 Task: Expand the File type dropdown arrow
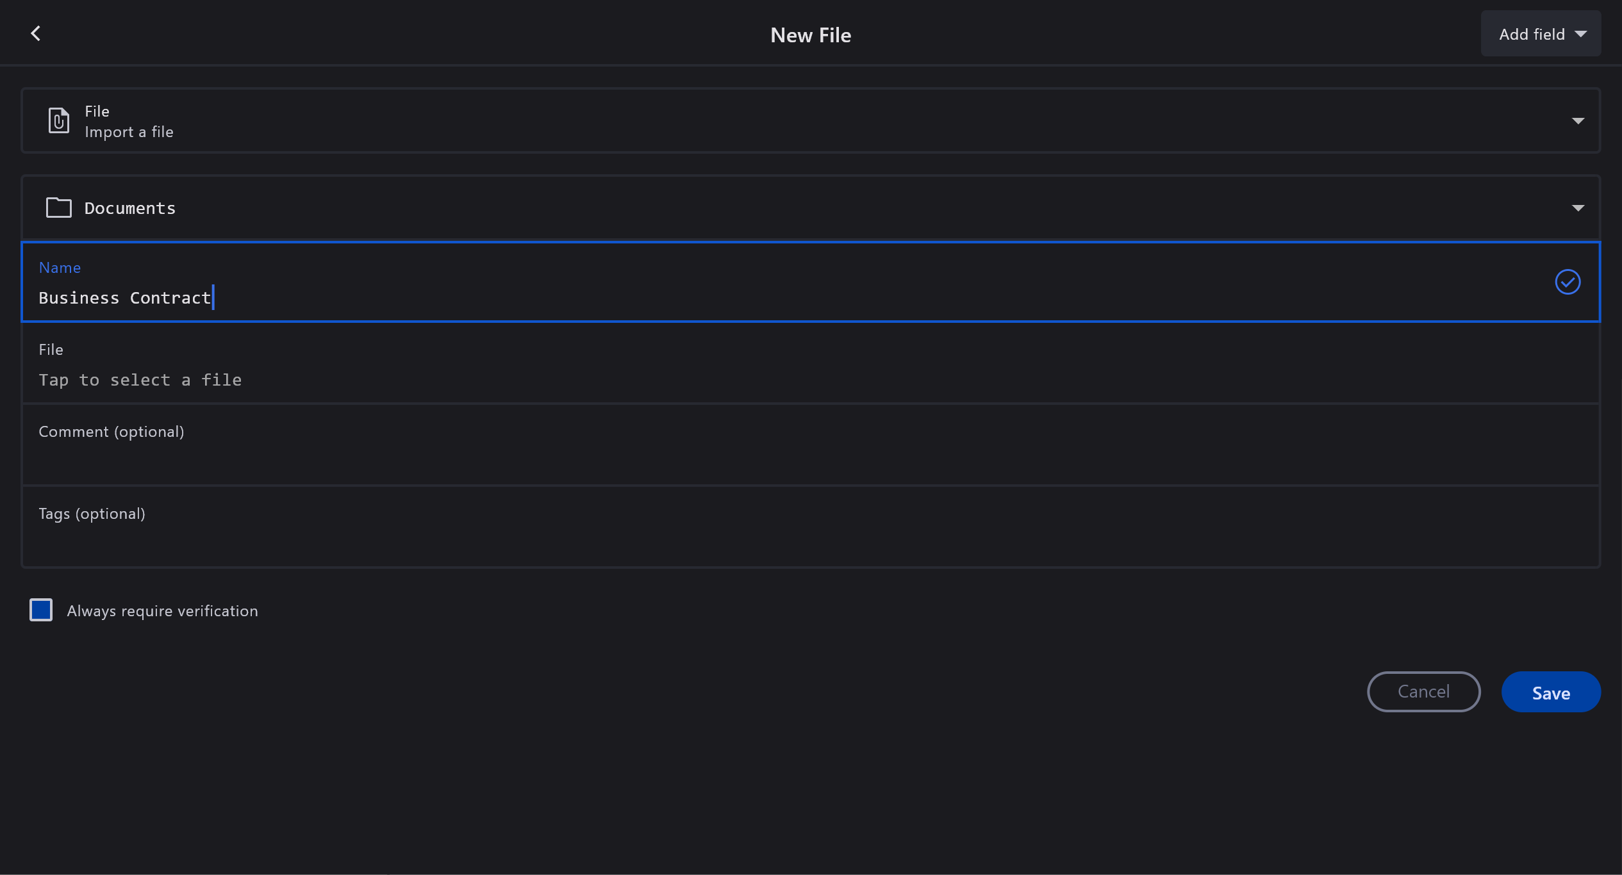pos(1577,121)
